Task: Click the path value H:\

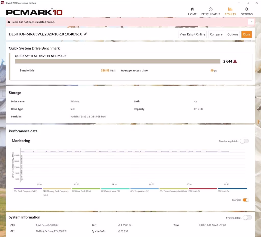Action: 195,101
